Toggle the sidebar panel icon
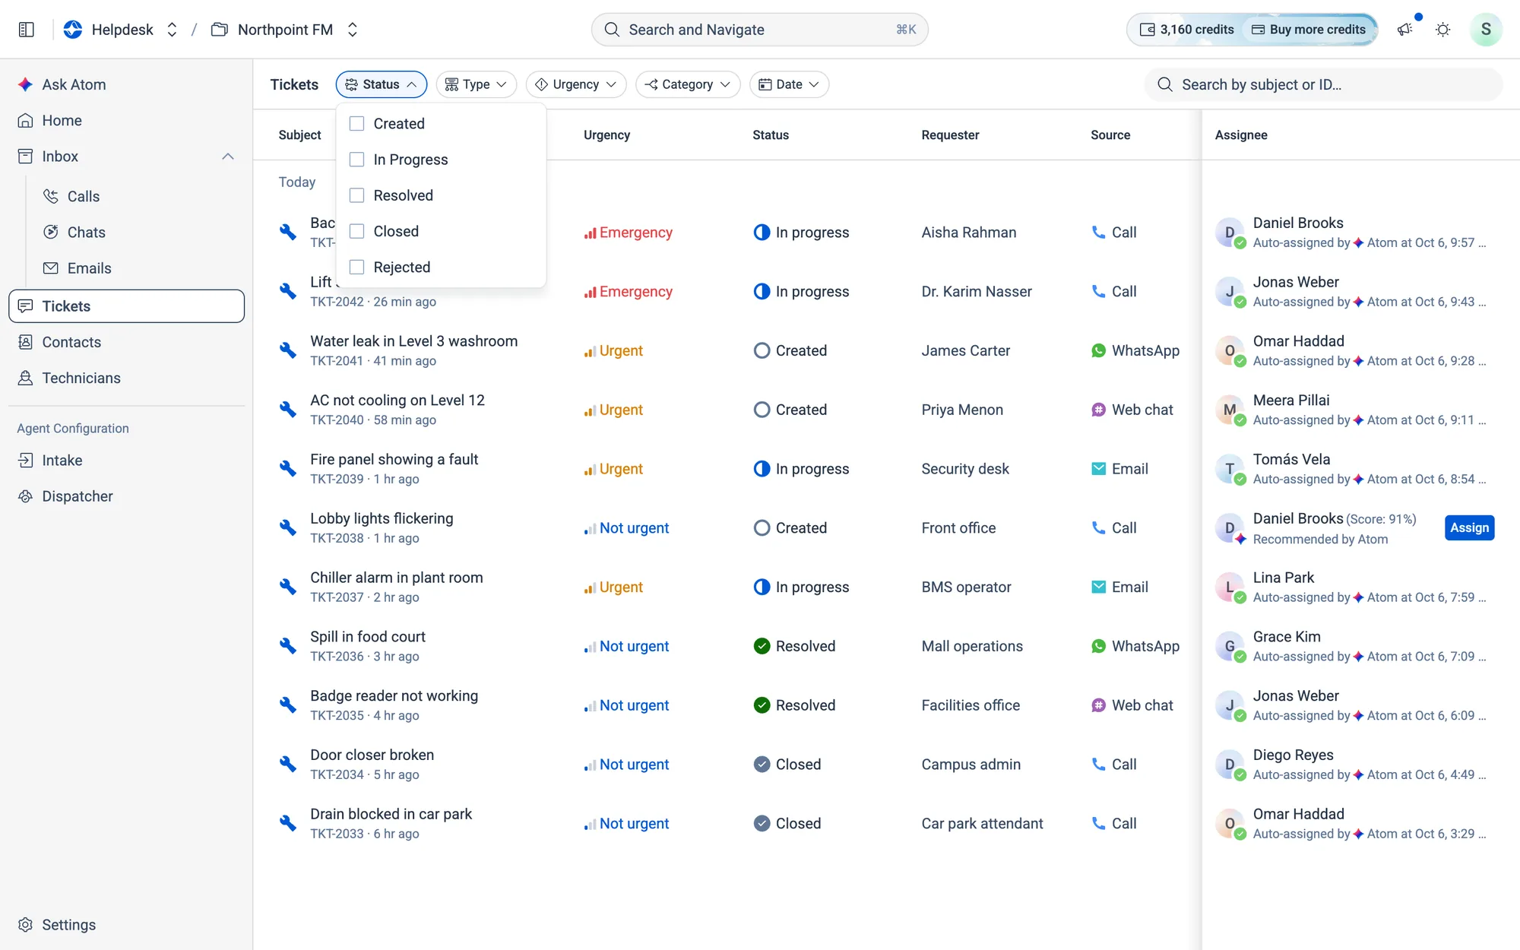The image size is (1520, 950). click(x=27, y=30)
